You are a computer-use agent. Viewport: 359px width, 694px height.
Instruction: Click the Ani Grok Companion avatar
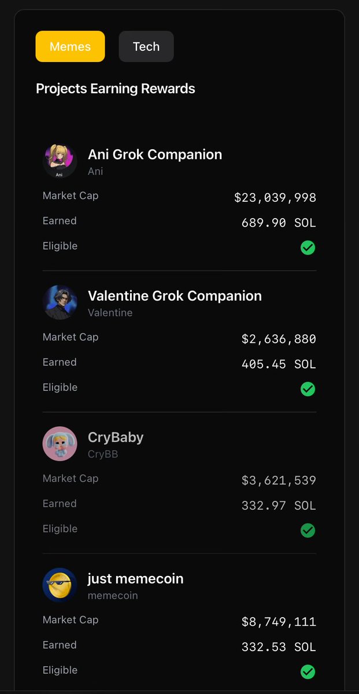[60, 161]
